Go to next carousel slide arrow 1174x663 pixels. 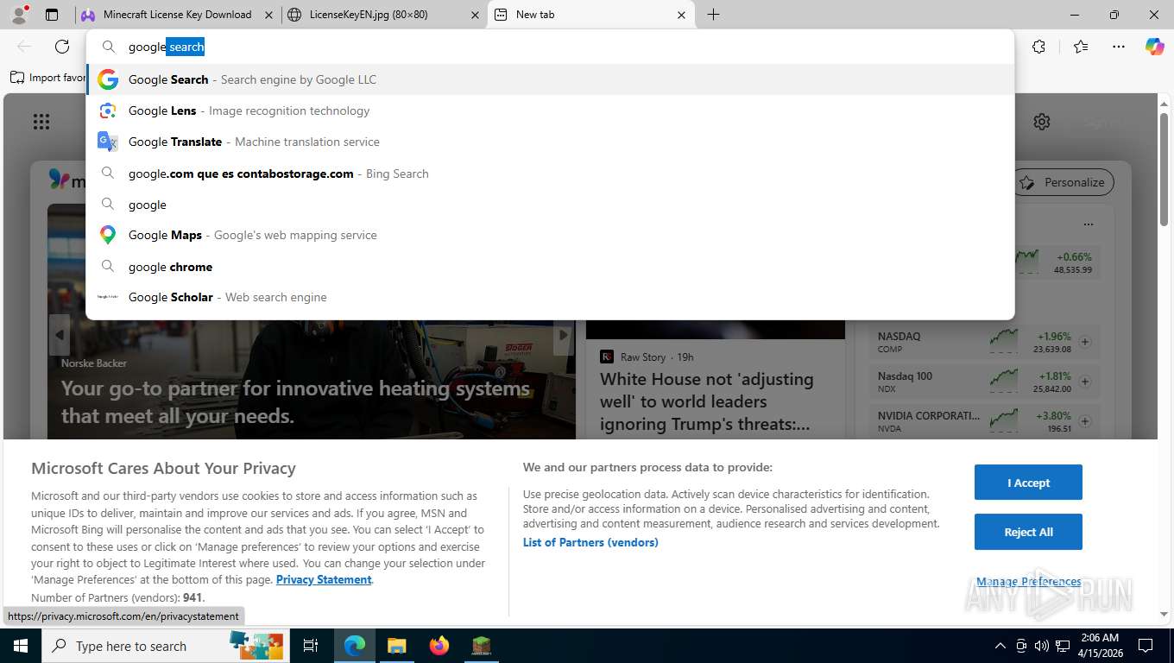tap(563, 335)
